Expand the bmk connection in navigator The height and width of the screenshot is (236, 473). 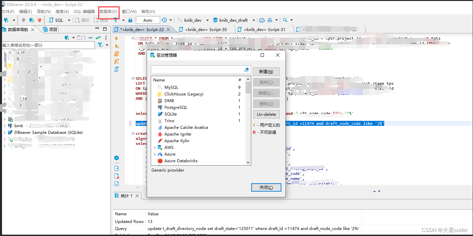point(4,126)
